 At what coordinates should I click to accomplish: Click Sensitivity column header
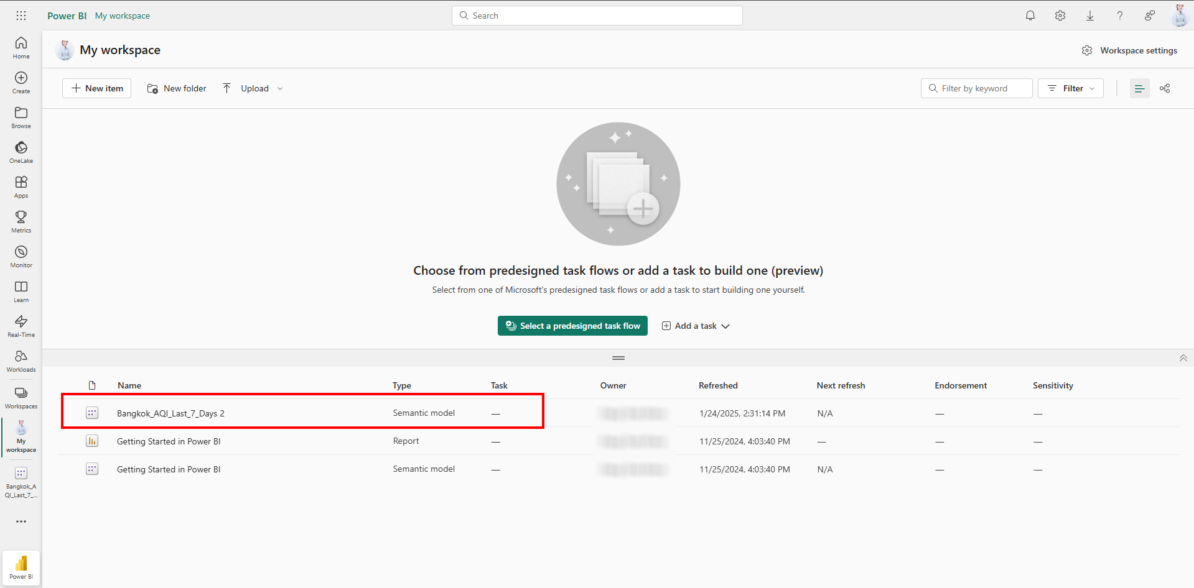pyautogui.click(x=1053, y=385)
